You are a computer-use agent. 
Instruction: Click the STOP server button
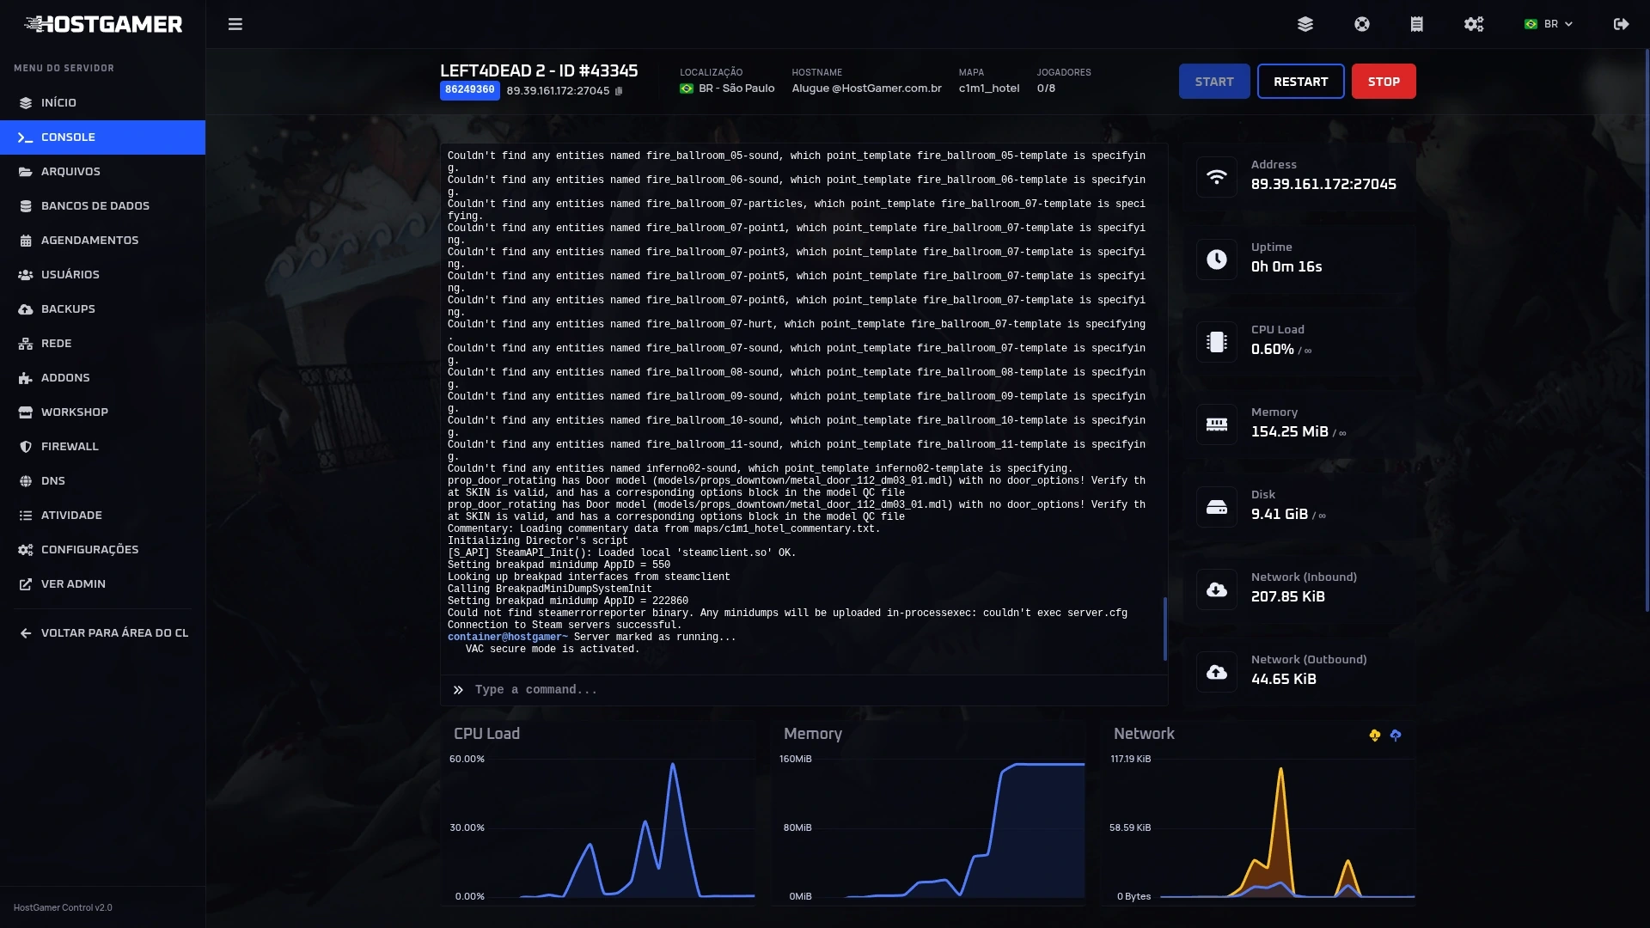pyautogui.click(x=1384, y=82)
